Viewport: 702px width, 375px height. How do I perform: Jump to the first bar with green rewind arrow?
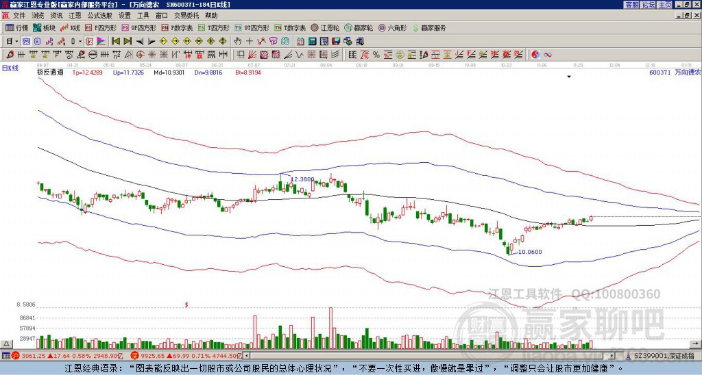(x=115, y=42)
